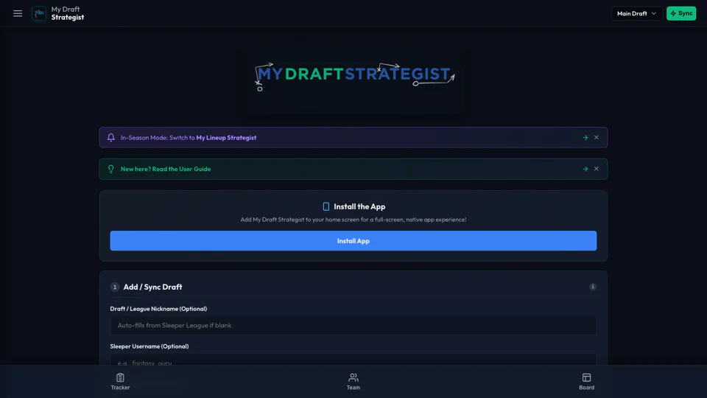
Task: Open the hamburger menu
Action: (x=18, y=13)
